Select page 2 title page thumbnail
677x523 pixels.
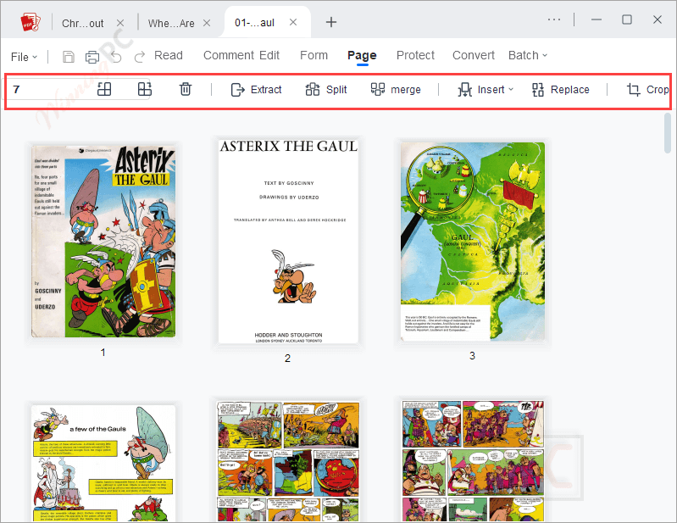[288, 241]
